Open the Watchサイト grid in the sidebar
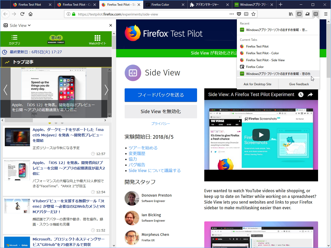The height and width of the screenshot is (248, 331). tap(97, 39)
